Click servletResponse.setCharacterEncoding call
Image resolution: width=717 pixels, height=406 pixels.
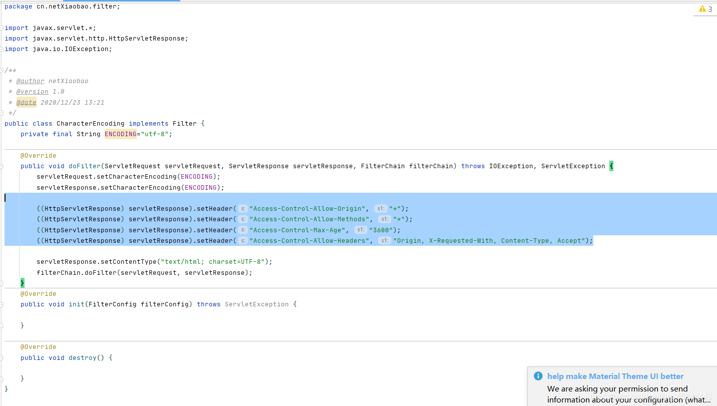tap(131, 187)
